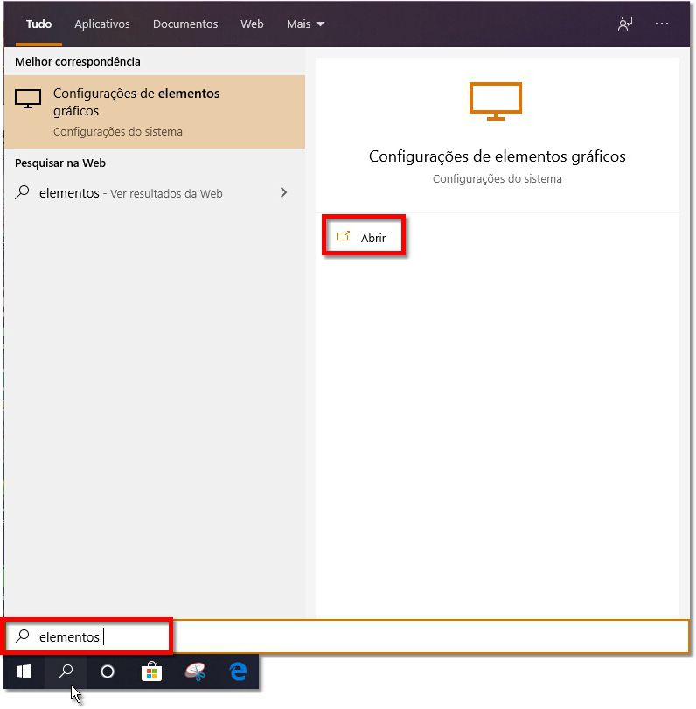
Task: Select Configurações de elementos gráficos best match
Action: click(x=155, y=112)
